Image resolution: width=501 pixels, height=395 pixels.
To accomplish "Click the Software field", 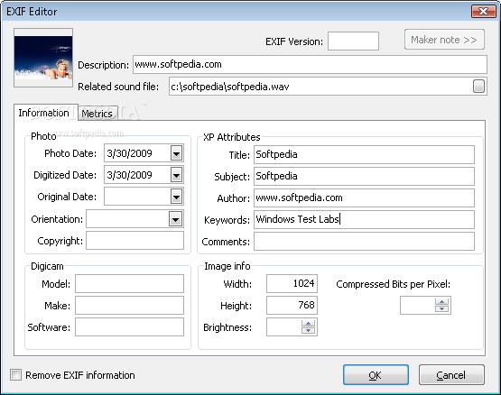I will tap(129, 327).
